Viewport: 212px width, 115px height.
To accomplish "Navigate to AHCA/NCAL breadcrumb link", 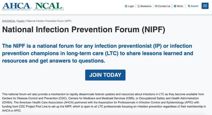I will (9, 21).
